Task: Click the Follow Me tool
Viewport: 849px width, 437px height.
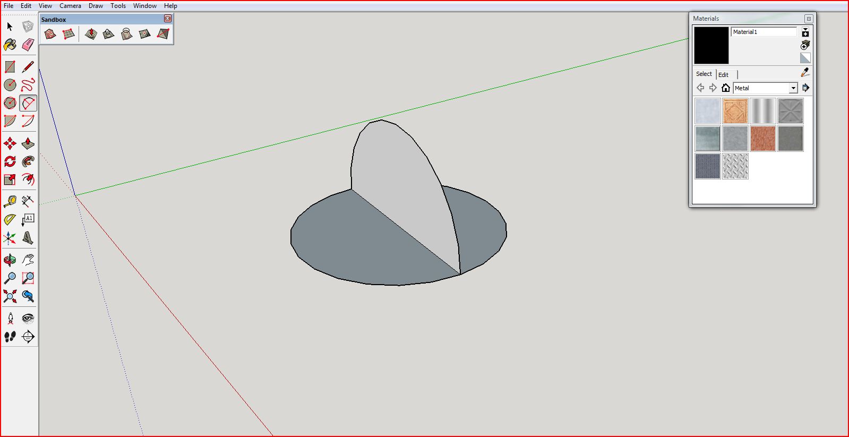Action: click(28, 161)
